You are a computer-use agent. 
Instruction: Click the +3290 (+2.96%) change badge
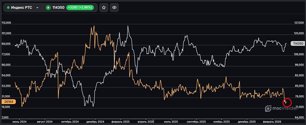(x=80, y=8)
